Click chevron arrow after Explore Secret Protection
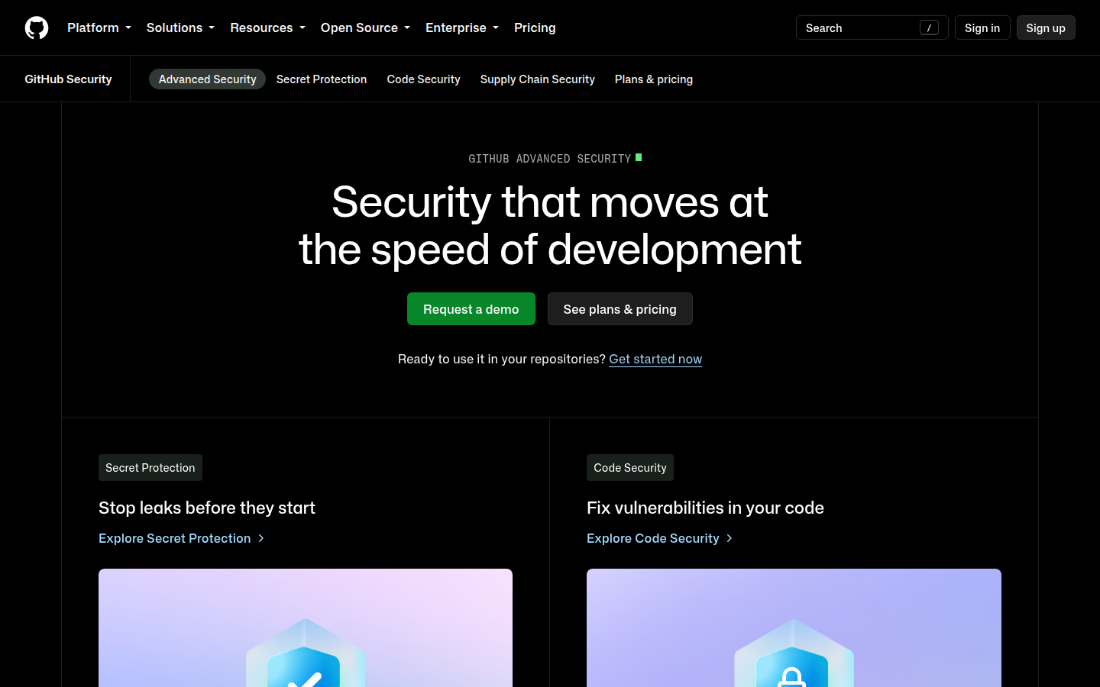 261,538
